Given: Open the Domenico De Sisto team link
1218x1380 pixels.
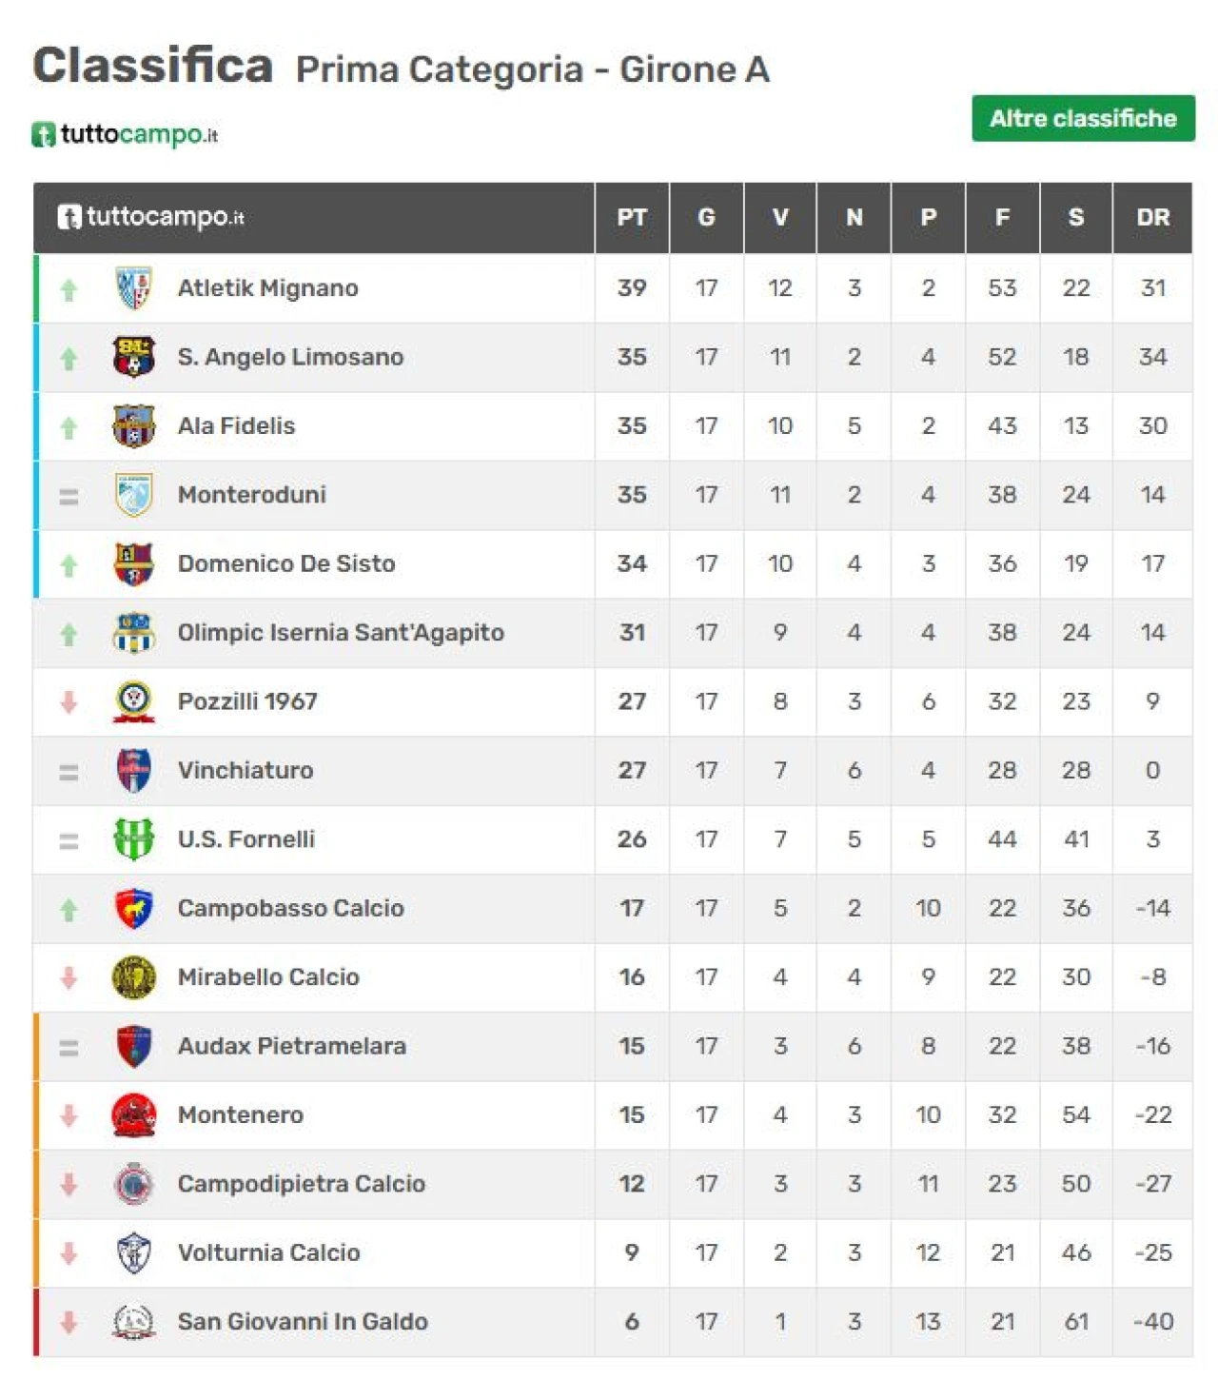Looking at the screenshot, I should 286,563.
